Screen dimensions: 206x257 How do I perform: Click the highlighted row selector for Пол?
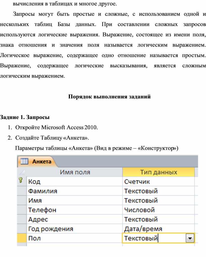click(22, 238)
